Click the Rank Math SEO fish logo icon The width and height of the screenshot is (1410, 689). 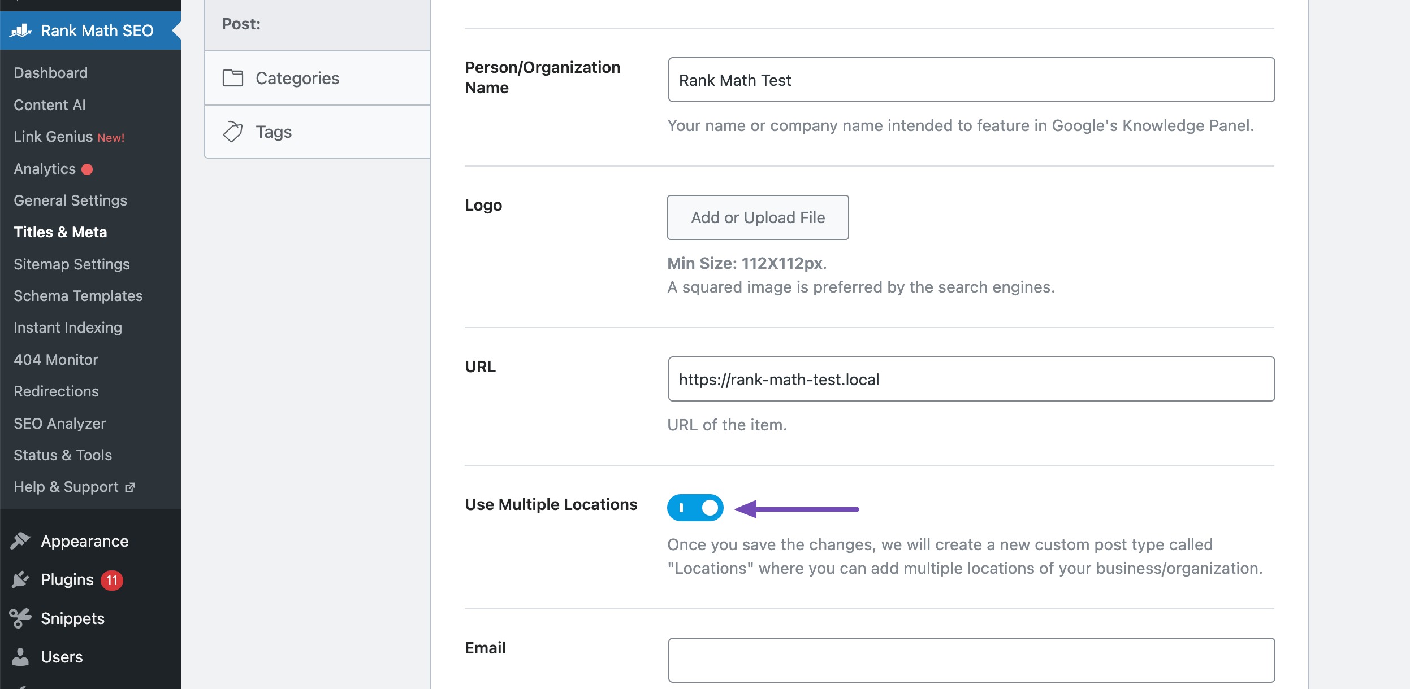click(21, 30)
